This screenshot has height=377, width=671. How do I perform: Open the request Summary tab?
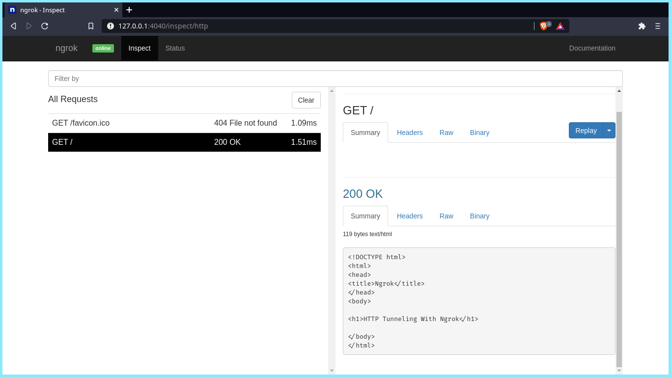pos(365,133)
